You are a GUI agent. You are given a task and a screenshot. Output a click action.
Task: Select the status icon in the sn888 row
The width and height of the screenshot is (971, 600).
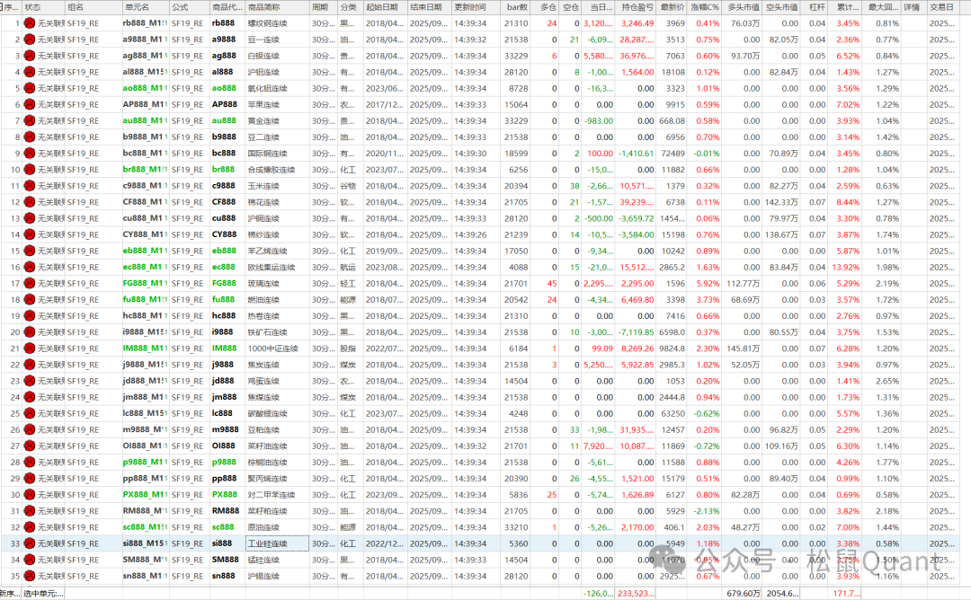pyautogui.click(x=29, y=576)
